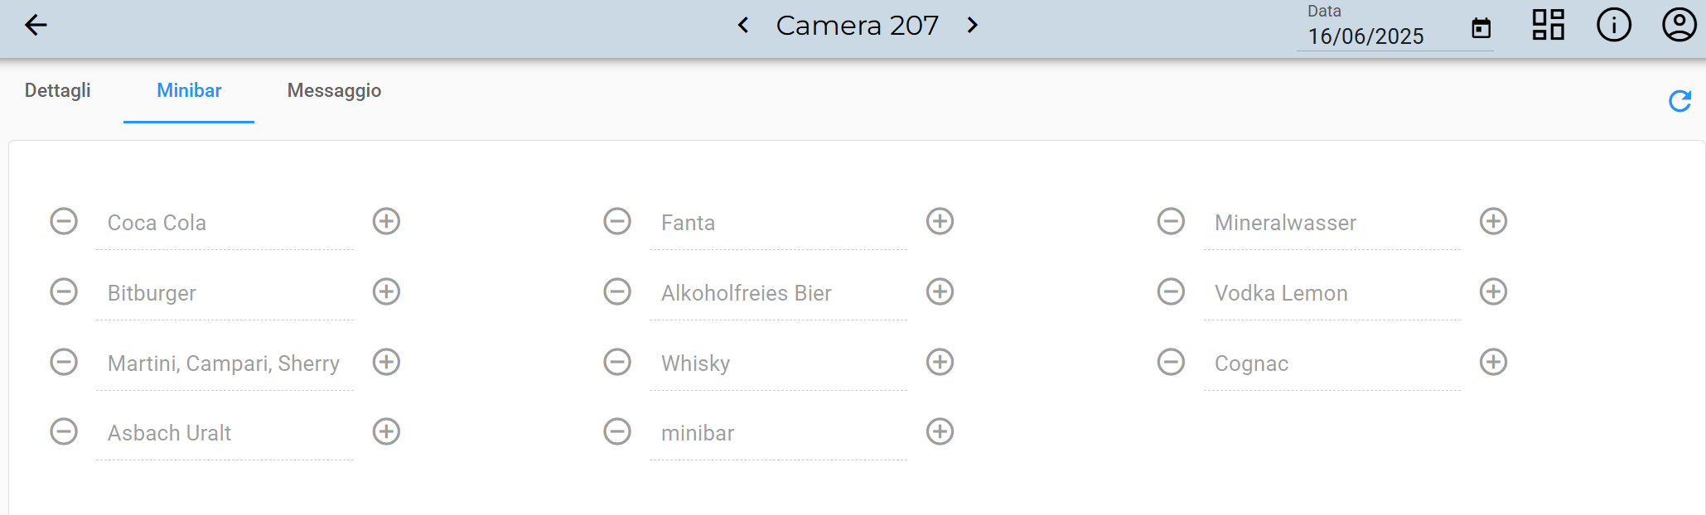Click the info circle icon

[x=1613, y=25]
